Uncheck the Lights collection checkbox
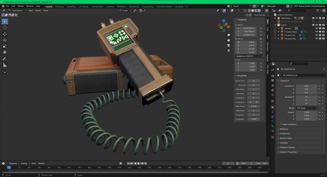This screenshot has width=327, height=177. pyautogui.click(x=313, y=25)
